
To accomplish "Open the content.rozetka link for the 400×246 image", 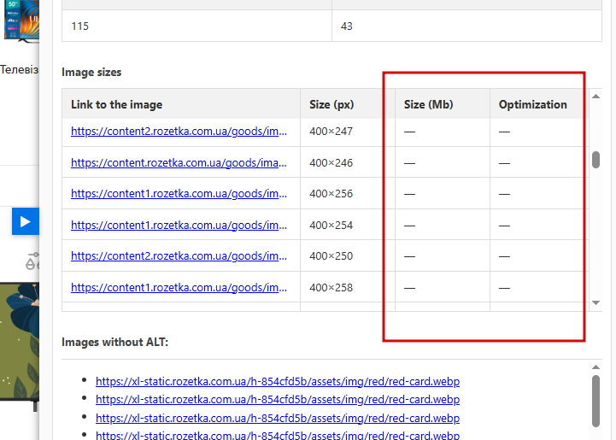I will click(179, 162).
